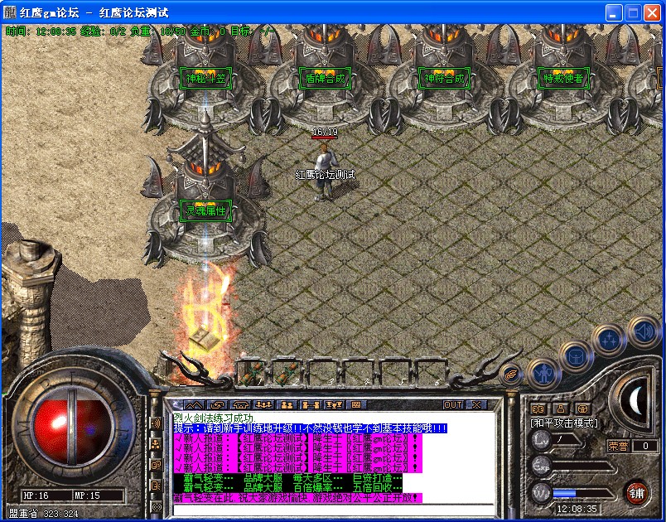Talk to the 特戒使者 NPC
666x522 pixels.
563,78
